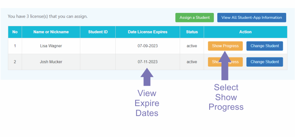The image size is (295, 137).
Task: Click the Status column header
Action: 192,32
